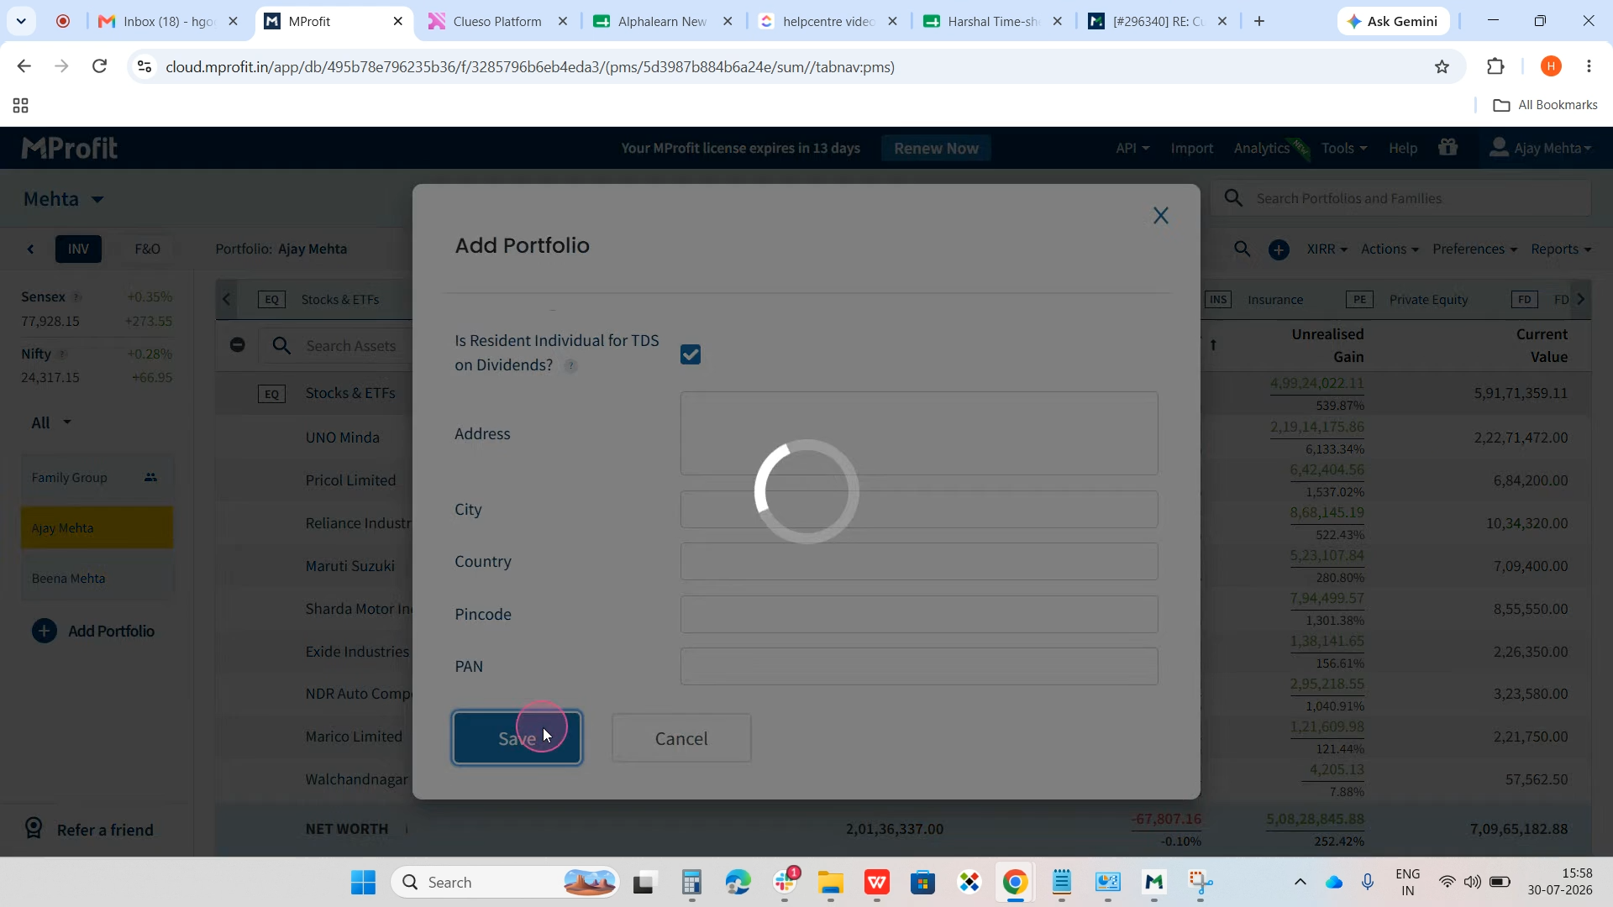The image size is (1613, 907).
Task: Select Beena Mehta portfolio in sidebar
Action: (x=97, y=579)
